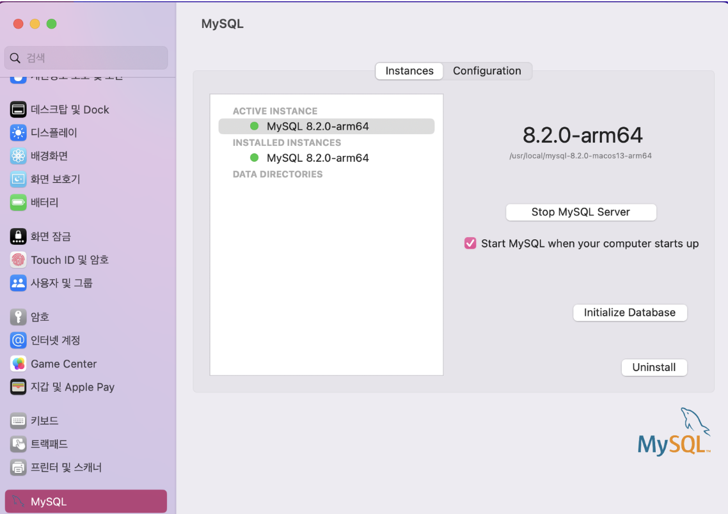This screenshot has width=728, height=514.
Task: Click the 데스크탑 및 Dock label
Action: pyautogui.click(x=70, y=110)
